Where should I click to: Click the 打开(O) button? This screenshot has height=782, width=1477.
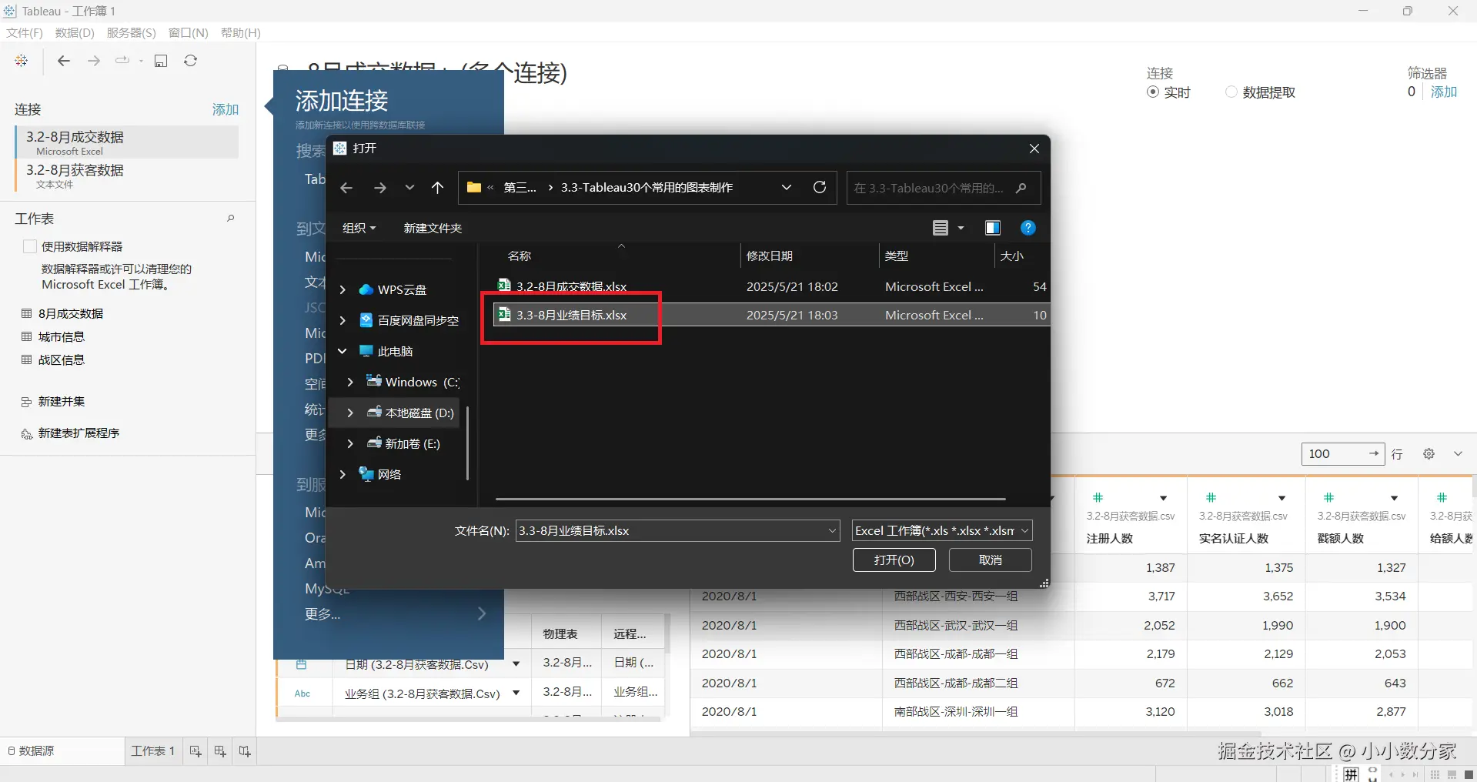coord(894,560)
